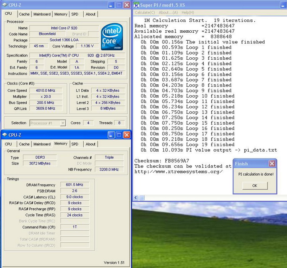The image size is (287, 268).
Task: Click the Instructions field listing MMX, SSE
Action: pyautogui.click(x=77, y=73)
